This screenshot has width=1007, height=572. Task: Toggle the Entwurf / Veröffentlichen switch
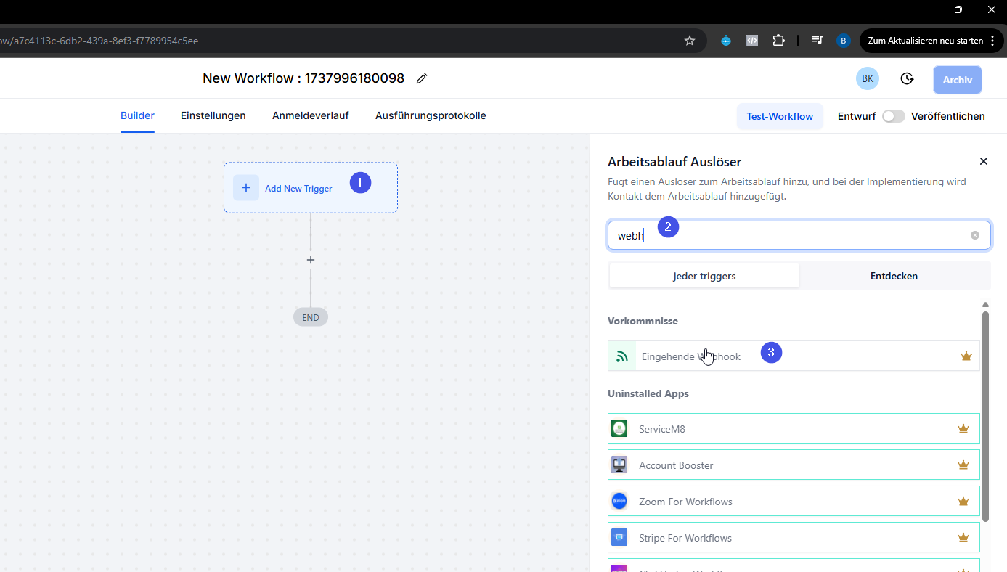coord(894,116)
